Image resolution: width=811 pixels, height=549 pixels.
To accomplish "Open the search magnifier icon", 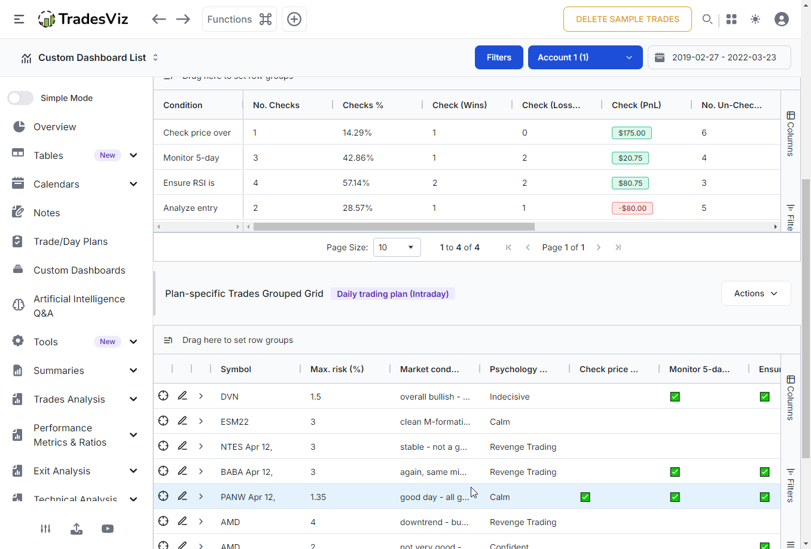I will (707, 19).
